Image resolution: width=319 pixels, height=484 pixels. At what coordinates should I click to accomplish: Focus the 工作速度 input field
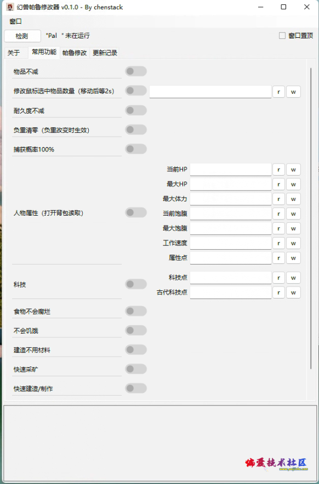(231, 243)
